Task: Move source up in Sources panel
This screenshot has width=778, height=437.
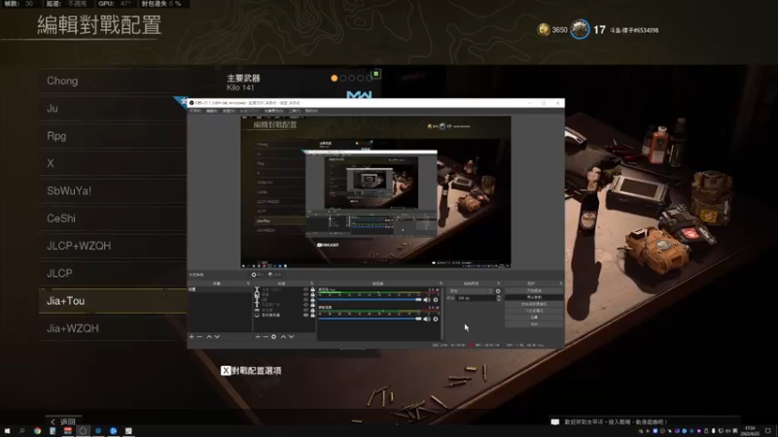Action: point(283,337)
